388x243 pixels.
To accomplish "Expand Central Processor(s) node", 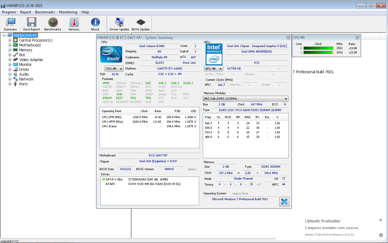I will coord(10,40).
